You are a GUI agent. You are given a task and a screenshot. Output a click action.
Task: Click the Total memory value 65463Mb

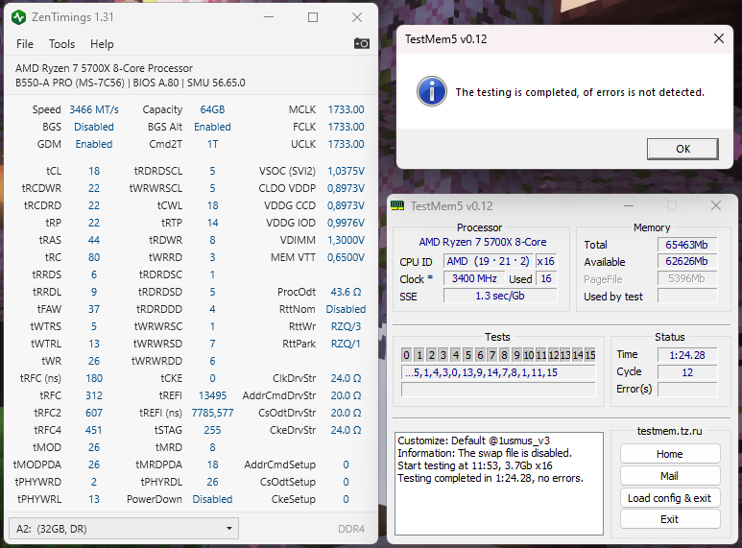(686, 245)
